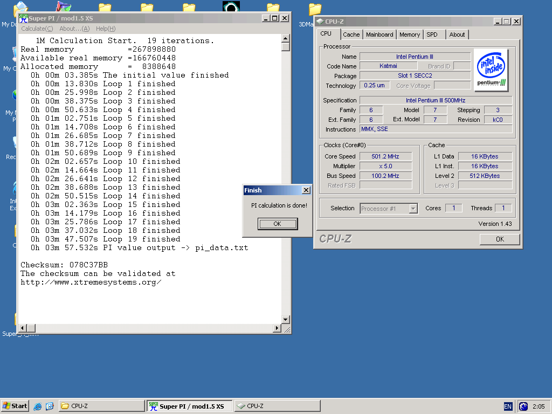552x414 pixels.
Task: Click the Super PI vertical scrollbar up arrow
Action: pyautogui.click(x=286, y=38)
